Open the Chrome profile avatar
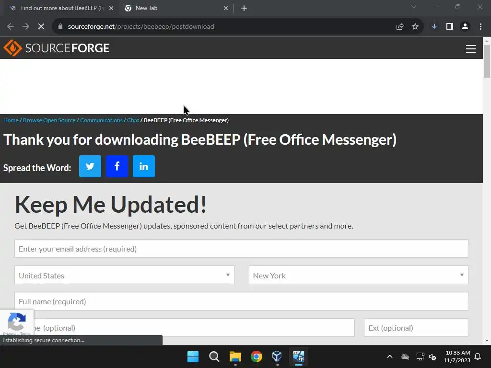This screenshot has width=491, height=368. [465, 27]
